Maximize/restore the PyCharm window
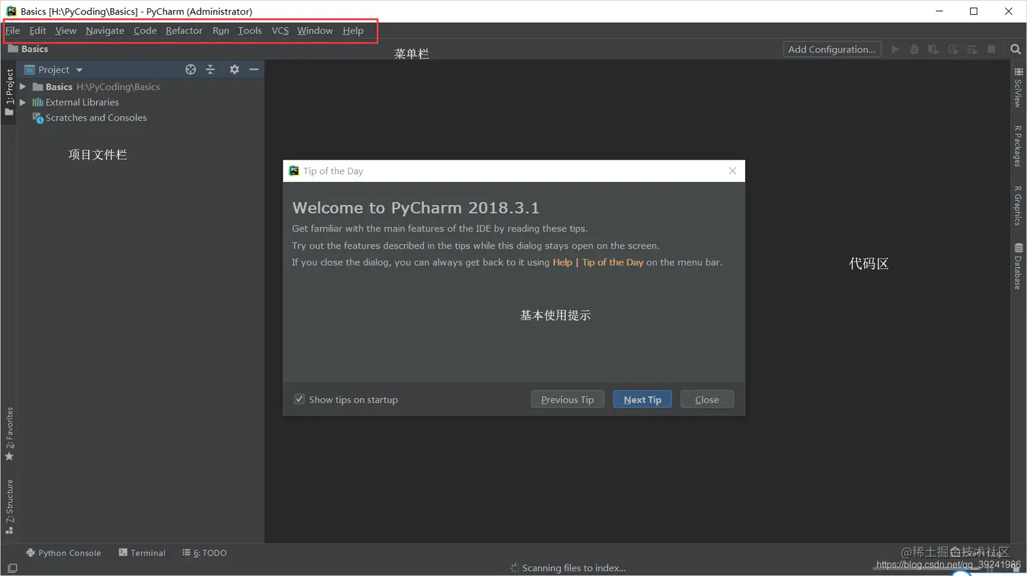The image size is (1027, 576). [x=973, y=12]
